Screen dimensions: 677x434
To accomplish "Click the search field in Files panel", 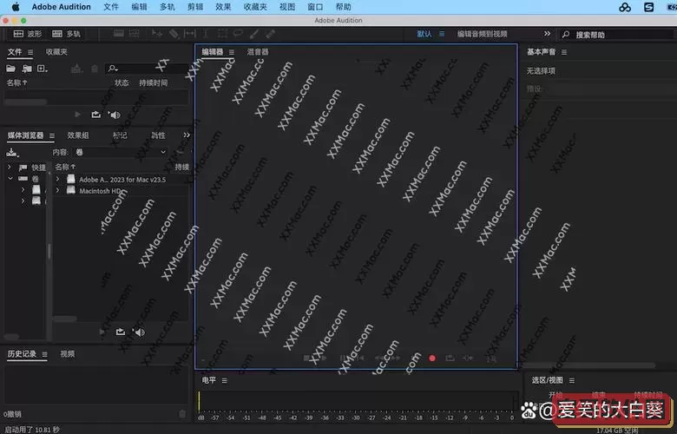I will point(147,69).
